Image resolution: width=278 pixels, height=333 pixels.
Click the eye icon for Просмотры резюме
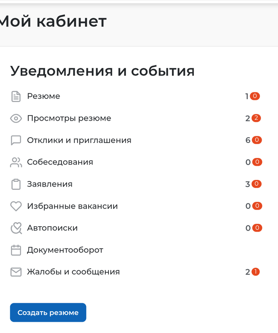15,118
